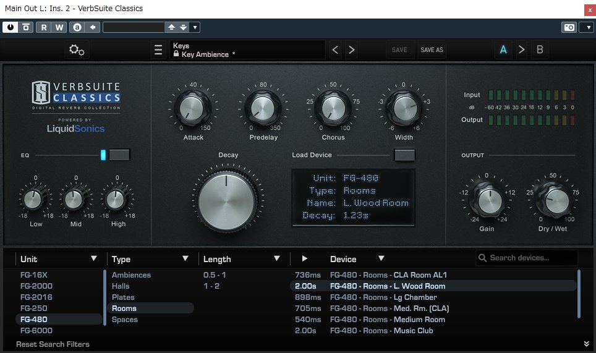Select the FG-250 unit
596x353 pixels.
point(34,308)
